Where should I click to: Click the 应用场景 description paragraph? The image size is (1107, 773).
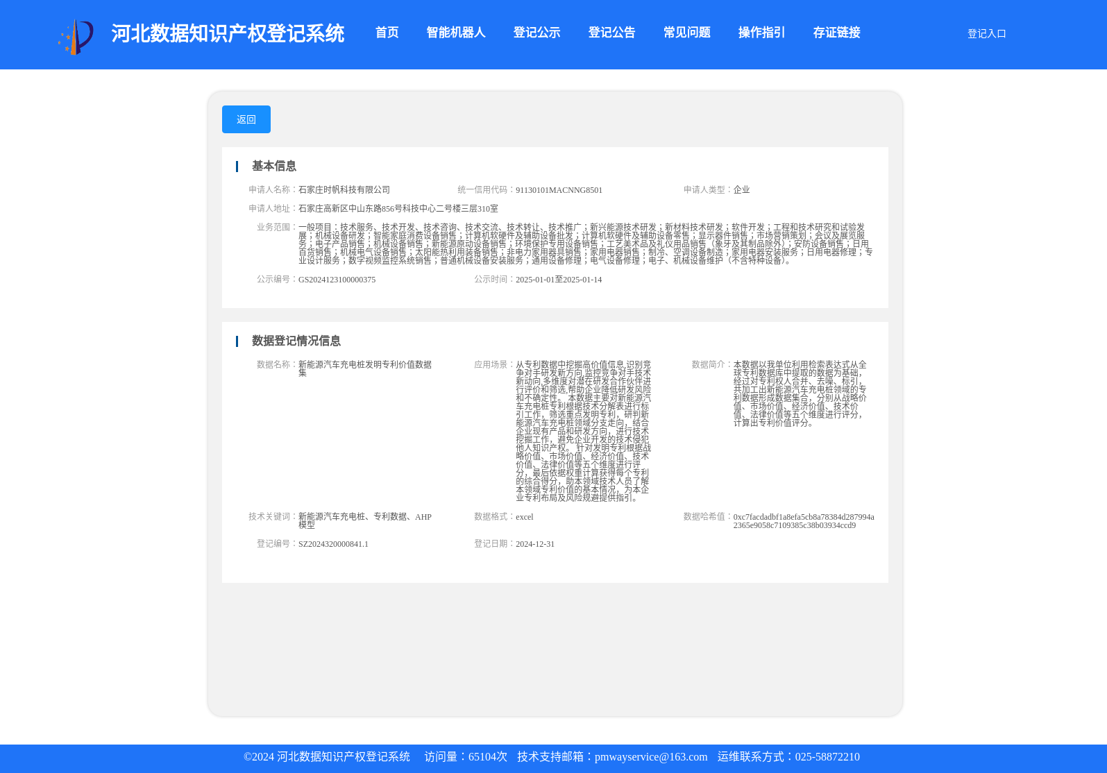584,431
